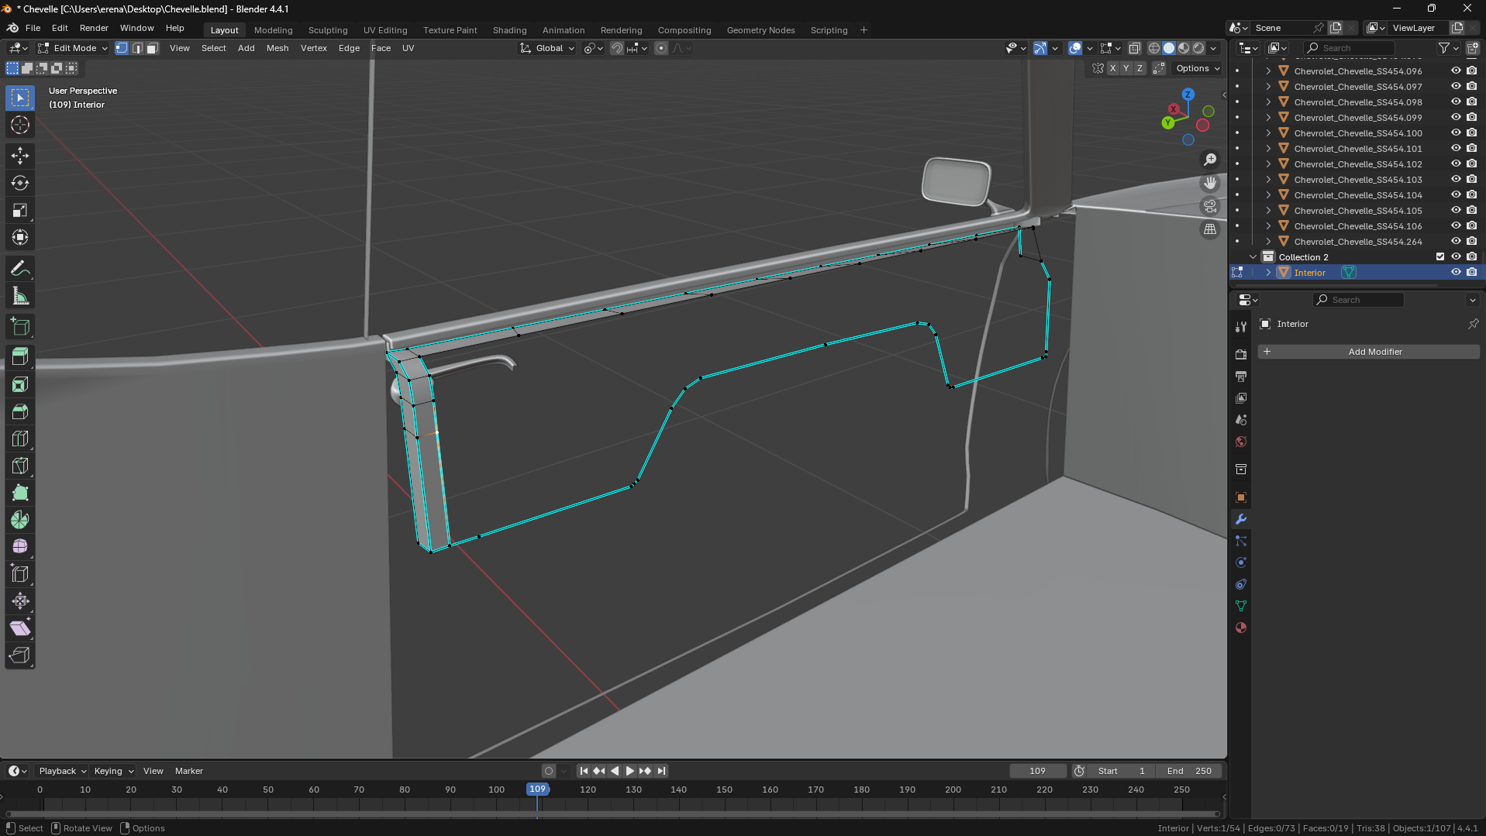Viewport: 1486px width, 836px height.
Task: Open the Vertex menu
Action: pyautogui.click(x=314, y=48)
